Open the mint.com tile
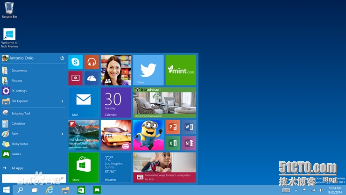Viewport: 346px width, 195px height. 181,70
